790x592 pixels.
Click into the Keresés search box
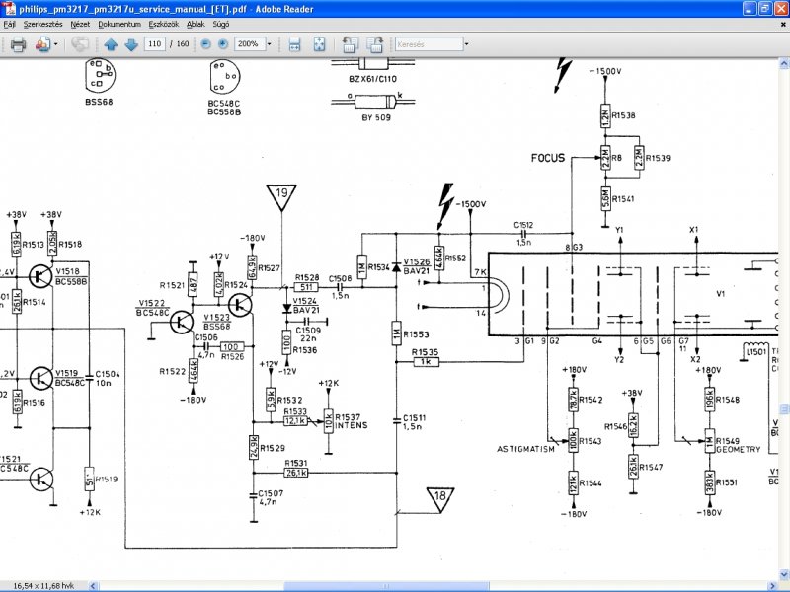click(429, 44)
